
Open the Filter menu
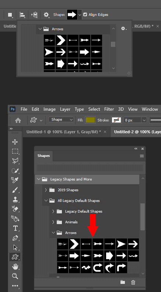[109, 109]
